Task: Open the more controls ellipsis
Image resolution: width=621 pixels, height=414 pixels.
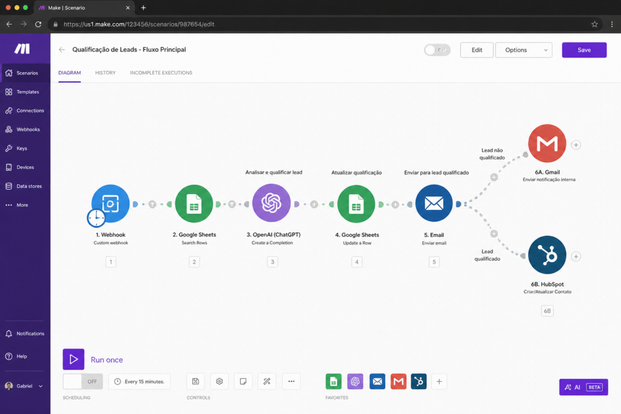Action: click(292, 381)
